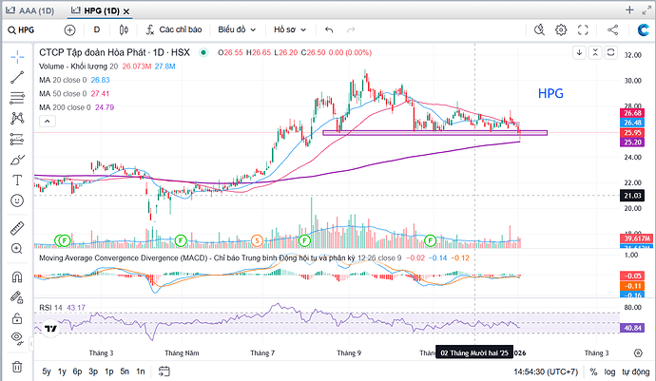
Task: Add symbol with the plus circle button
Action: [69, 30]
